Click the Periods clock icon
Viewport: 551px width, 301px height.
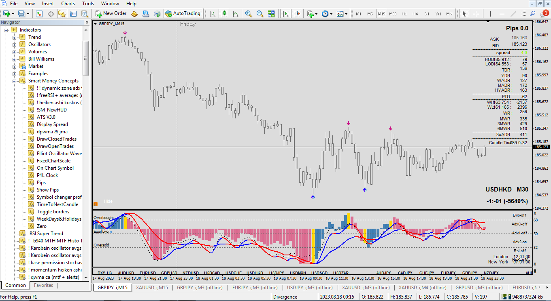325,14
